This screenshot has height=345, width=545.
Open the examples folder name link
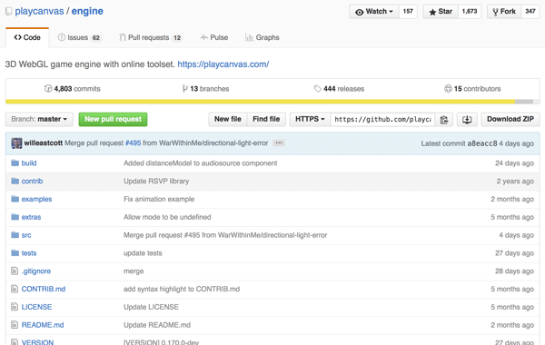[36, 199]
